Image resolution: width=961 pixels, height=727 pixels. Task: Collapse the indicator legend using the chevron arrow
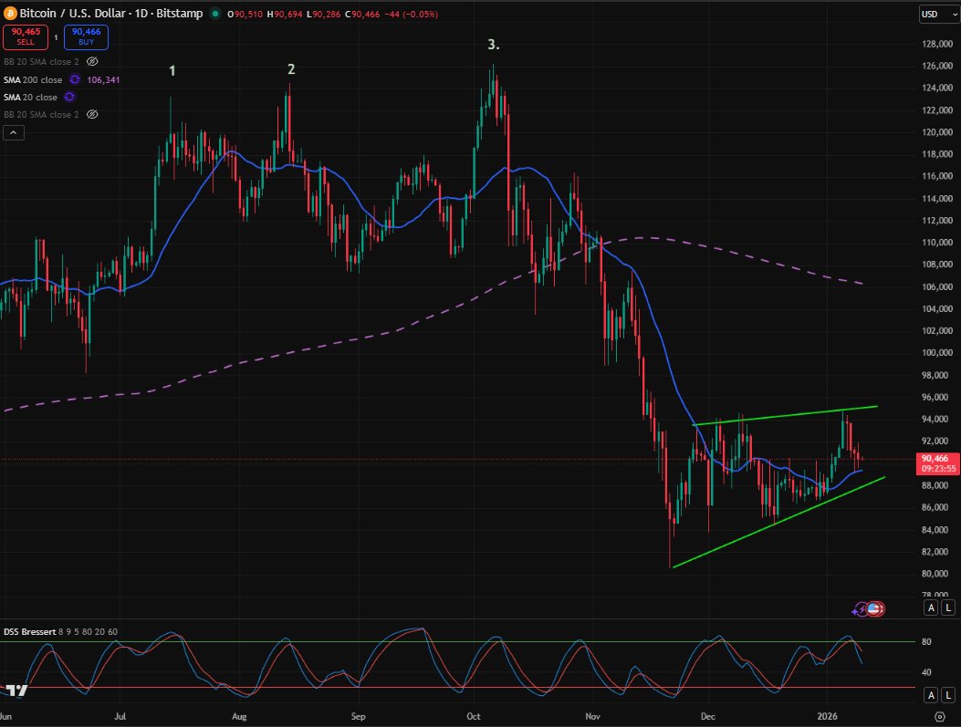click(x=13, y=133)
